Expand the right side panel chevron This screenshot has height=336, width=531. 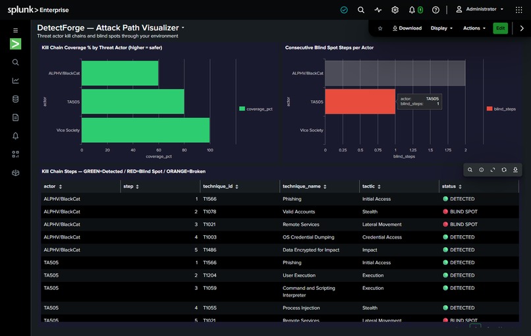[522, 28]
